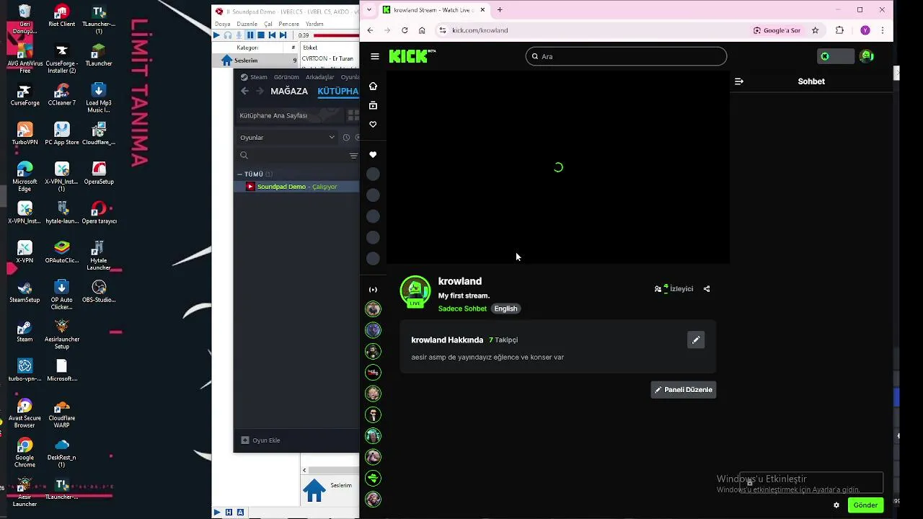Click the Gönder chat send button
The height and width of the screenshot is (519, 923).
click(x=865, y=505)
